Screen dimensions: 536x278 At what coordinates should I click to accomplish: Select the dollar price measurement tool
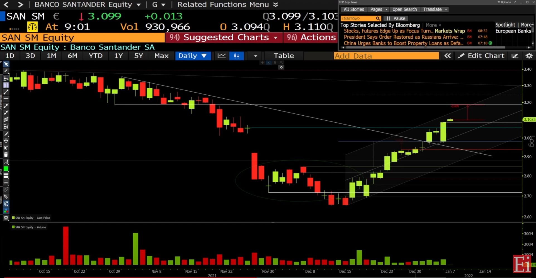(x=6, y=126)
